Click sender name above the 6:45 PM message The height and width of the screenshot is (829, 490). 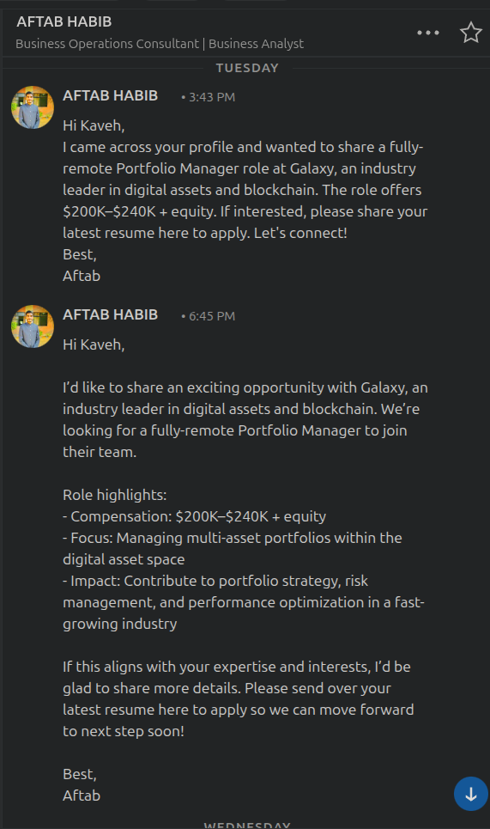pyautogui.click(x=111, y=314)
